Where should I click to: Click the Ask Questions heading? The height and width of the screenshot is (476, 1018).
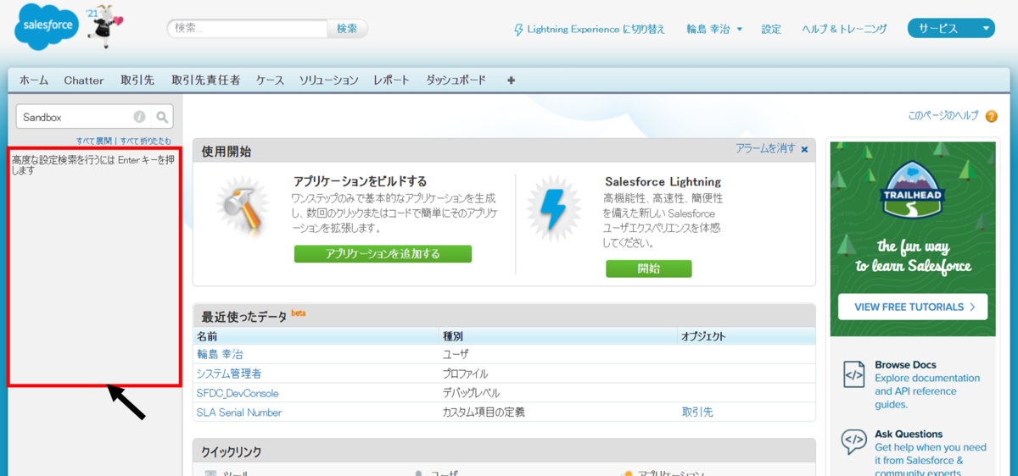coord(909,434)
